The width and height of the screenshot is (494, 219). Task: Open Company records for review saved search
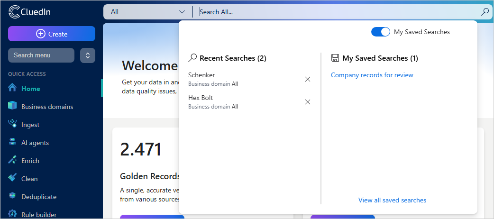[372, 75]
